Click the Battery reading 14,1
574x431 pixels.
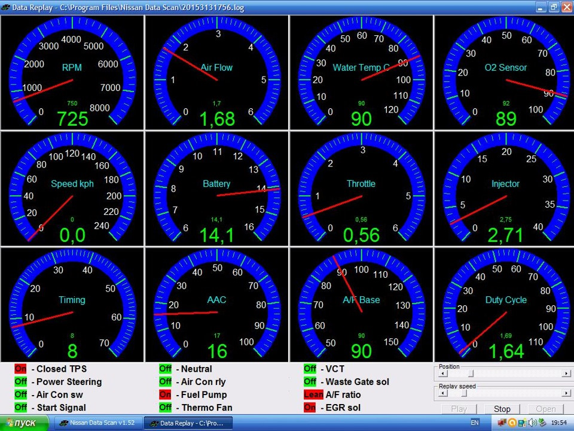pos(216,235)
